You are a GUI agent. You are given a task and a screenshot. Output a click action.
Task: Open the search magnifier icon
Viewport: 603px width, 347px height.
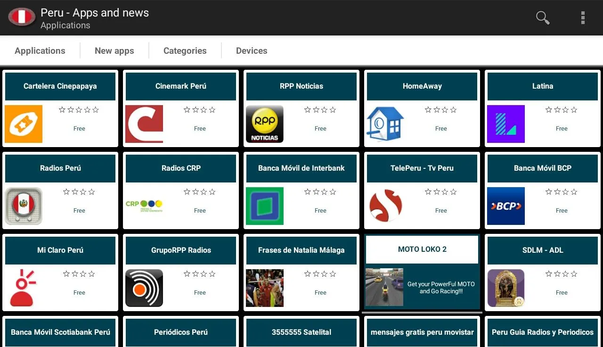click(543, 18)
